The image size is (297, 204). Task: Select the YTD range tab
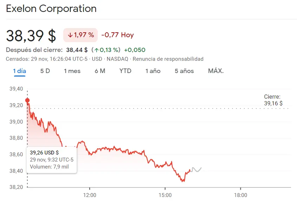125,71
